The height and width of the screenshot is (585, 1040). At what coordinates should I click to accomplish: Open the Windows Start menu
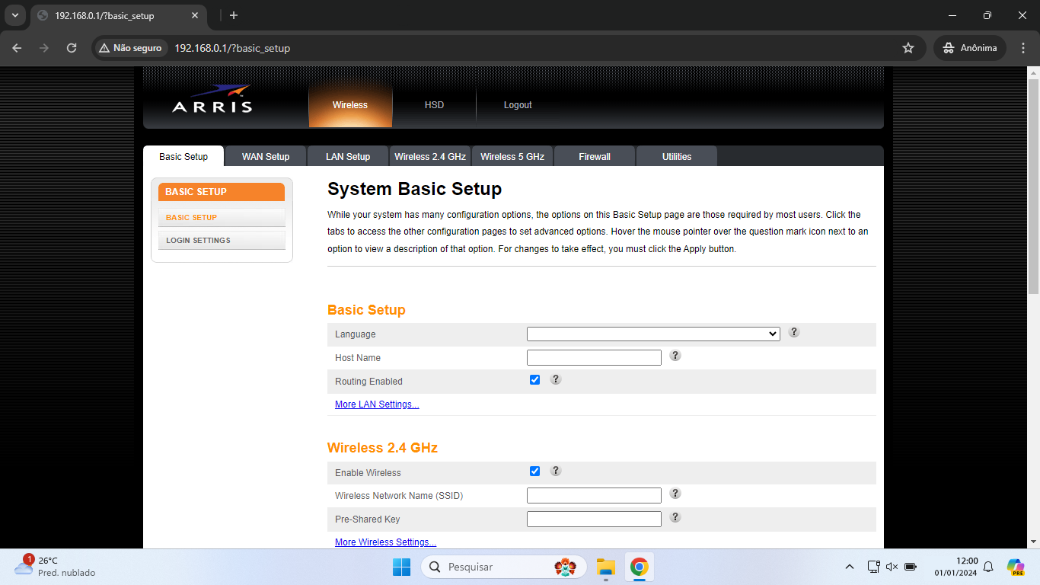click(x=401, y=567)
